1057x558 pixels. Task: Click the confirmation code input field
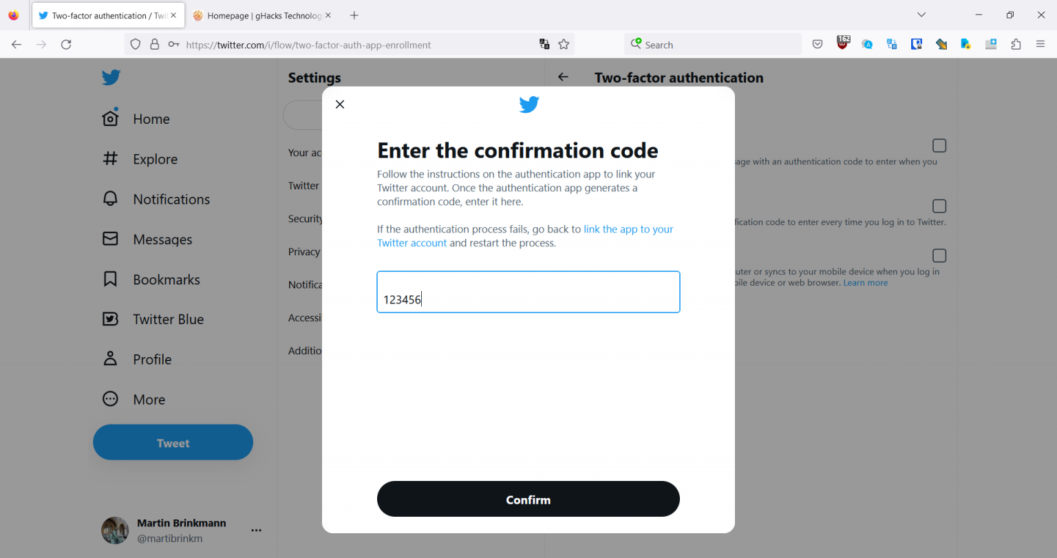tap(528, 292)
